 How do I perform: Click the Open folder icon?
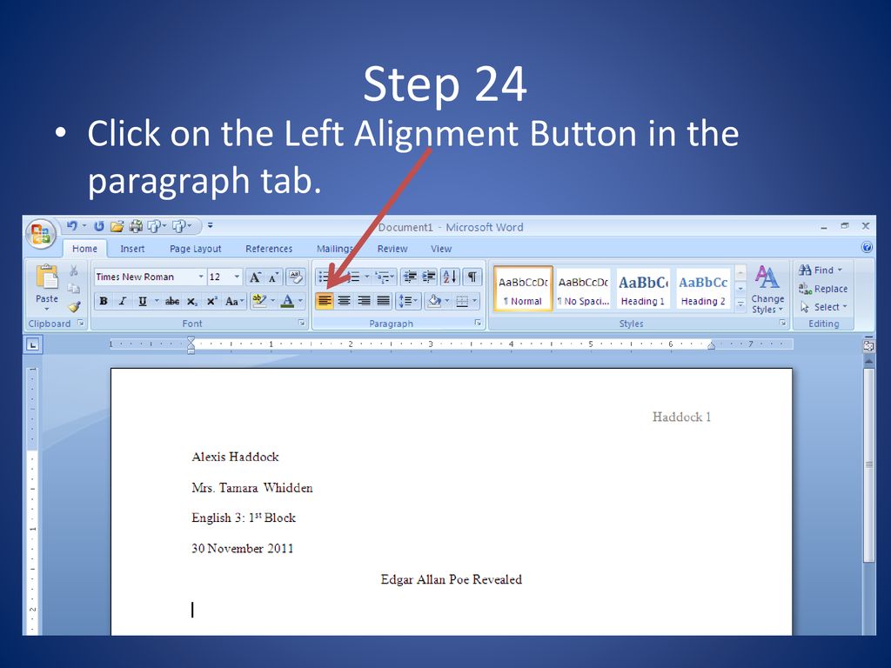[x=117, y=227]
